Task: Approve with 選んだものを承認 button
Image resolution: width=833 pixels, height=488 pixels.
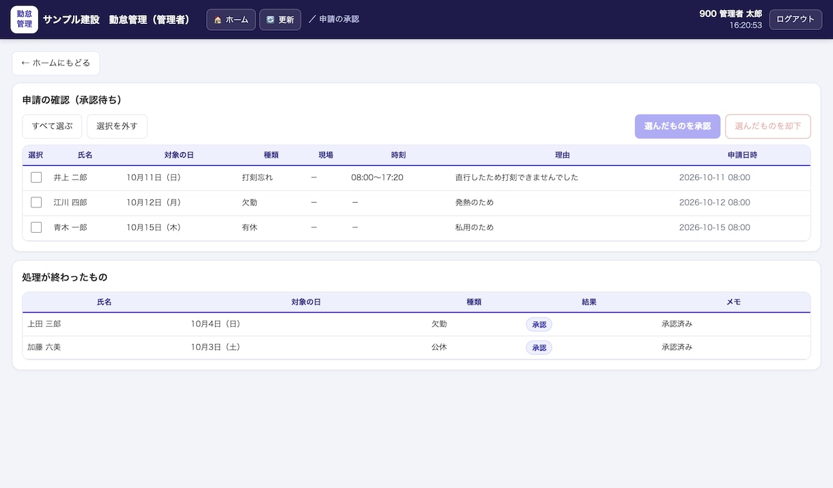Action: [x=677, y=126]
